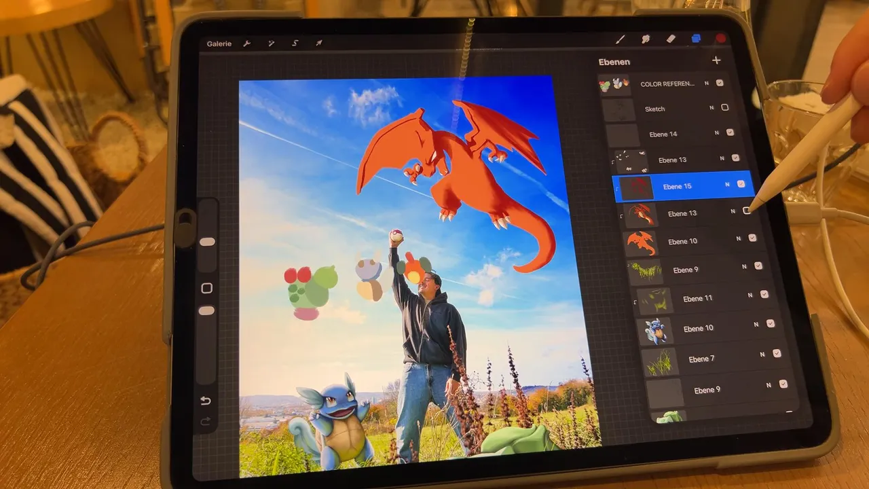
Task: Return to Galerie
Action: click(x=219, y=43)
